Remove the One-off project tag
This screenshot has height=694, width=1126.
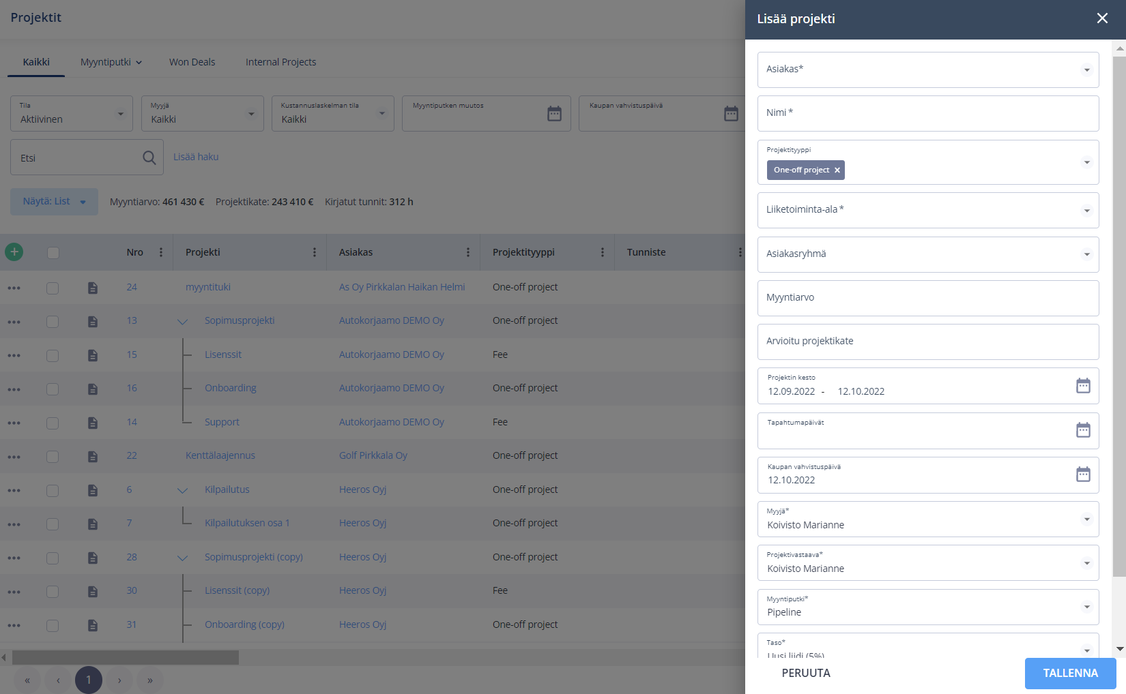tap(837, 170)
